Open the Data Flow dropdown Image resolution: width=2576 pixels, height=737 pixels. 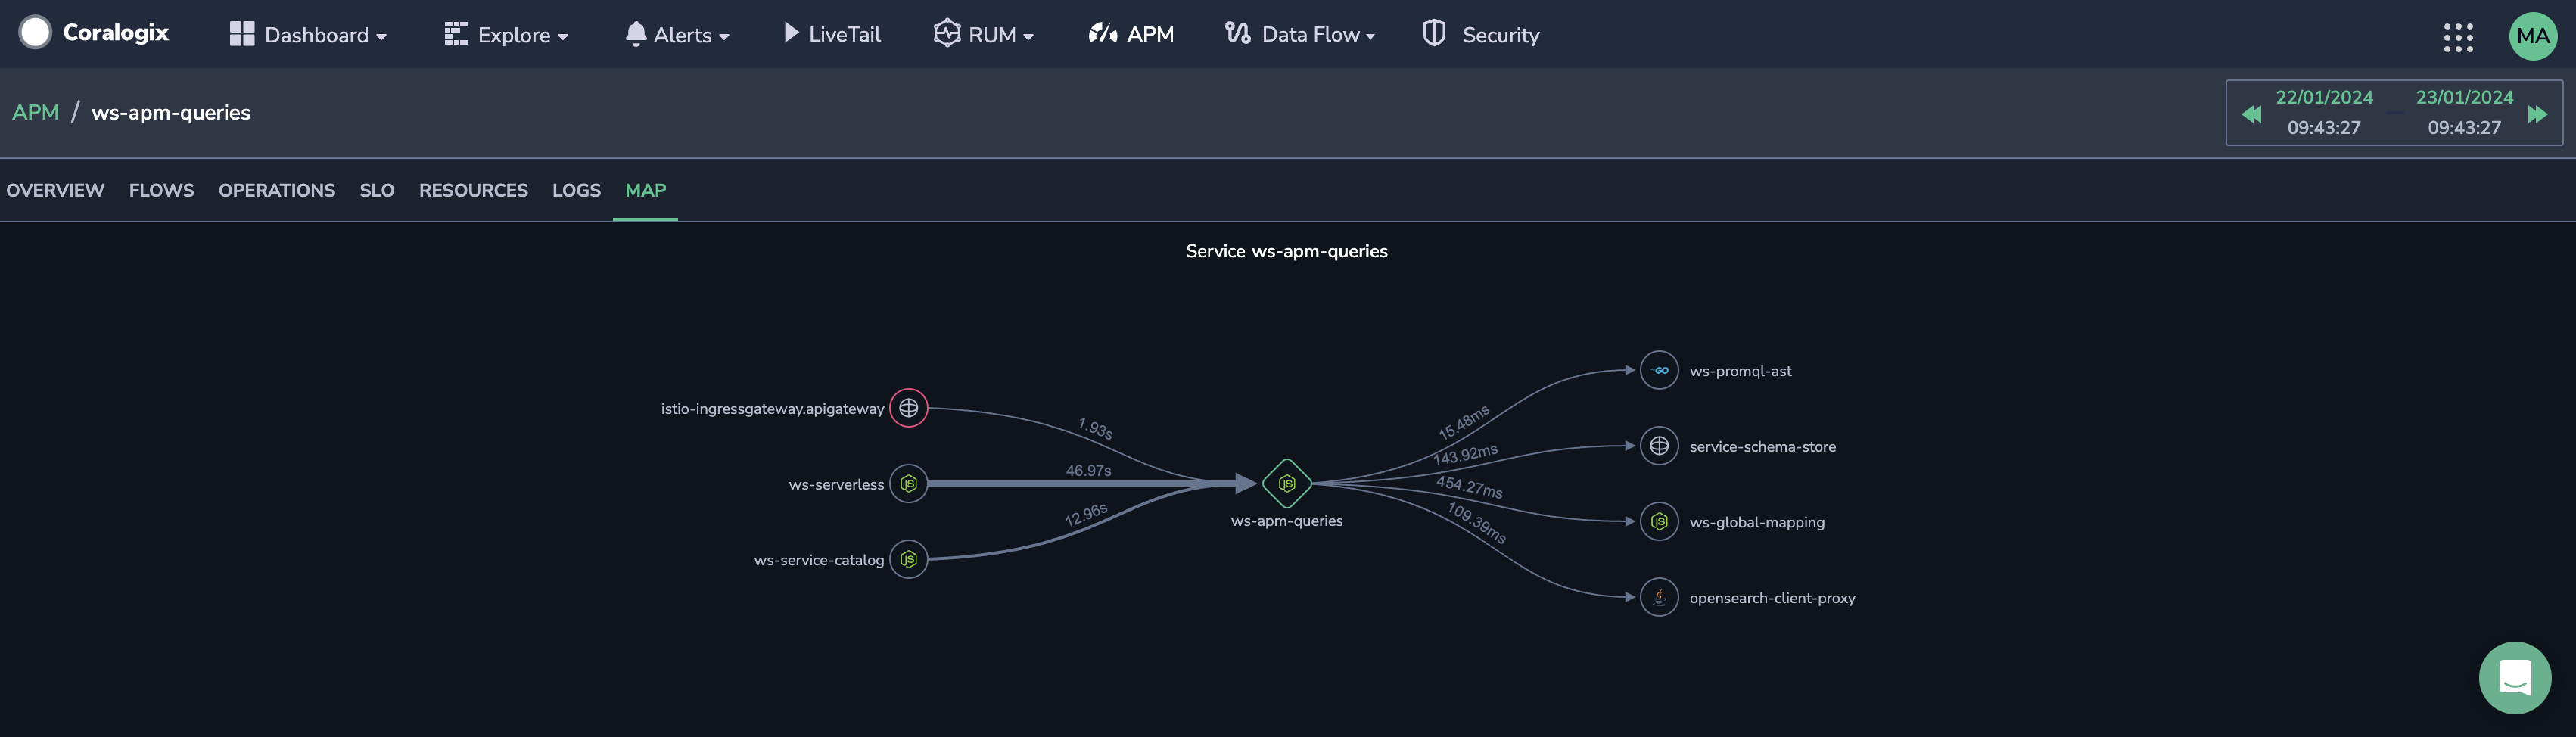click(x=1300, y=35)
